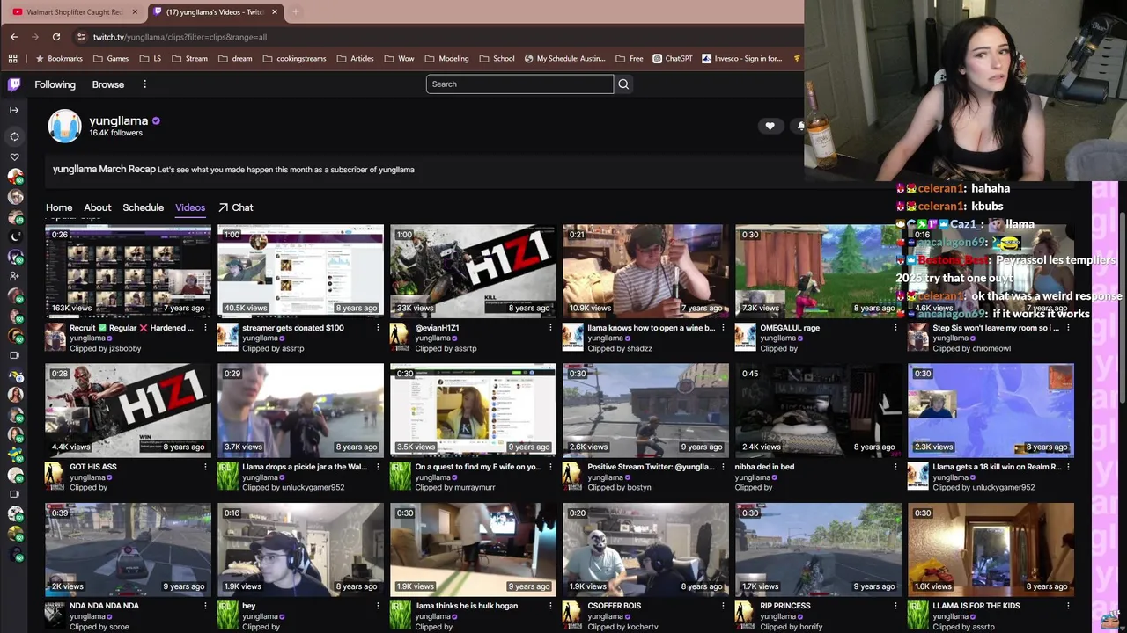Image resolution: width=1127 pixels, height=633 pixels.
Task: Open options for CSOFFER BOIS clip
Action: 723,606
